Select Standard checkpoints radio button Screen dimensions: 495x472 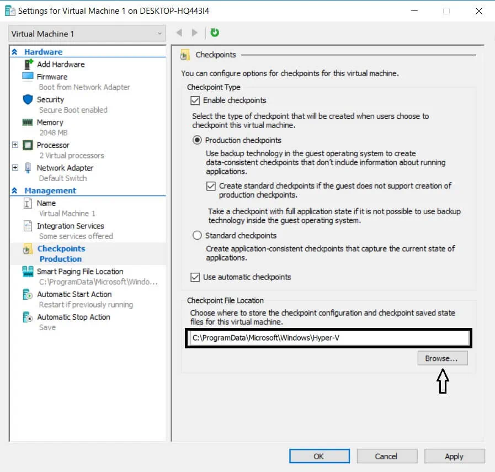pos(197,236)
